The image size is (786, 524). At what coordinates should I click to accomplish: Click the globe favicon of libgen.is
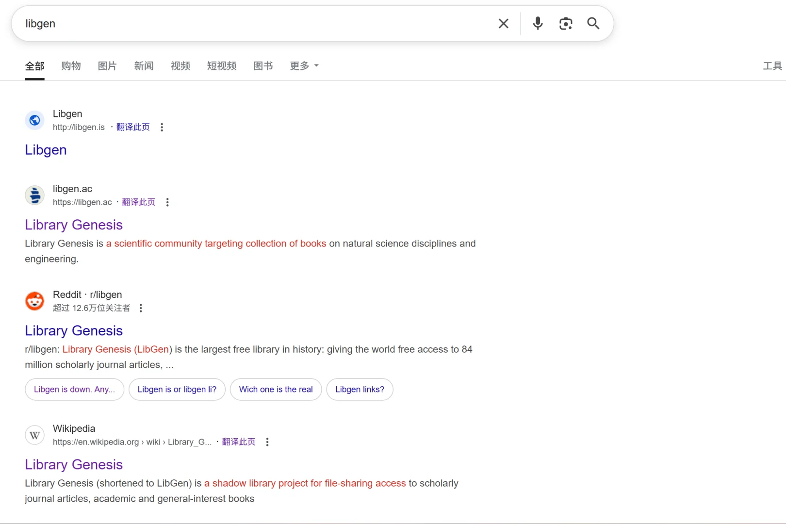pos(34,120)
